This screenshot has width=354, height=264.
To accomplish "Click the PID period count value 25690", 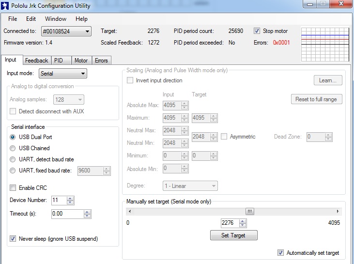I will (236, 31).
